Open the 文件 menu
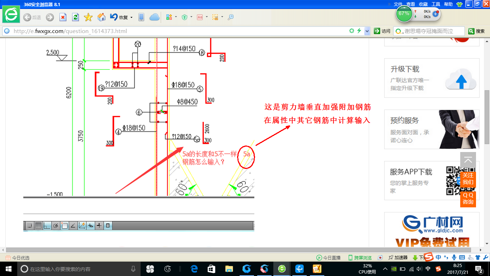 [398, 4]
